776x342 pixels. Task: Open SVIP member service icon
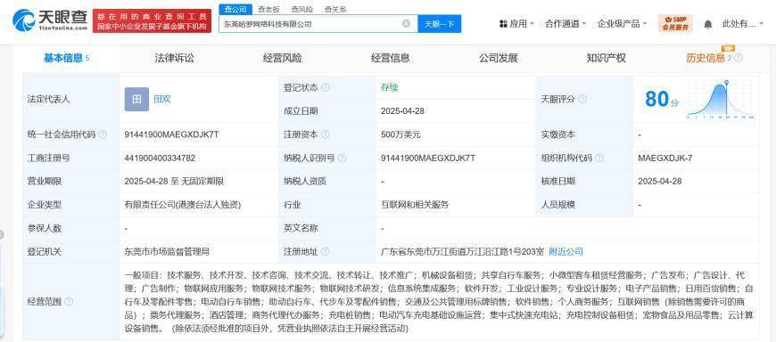tap(675, 23)
